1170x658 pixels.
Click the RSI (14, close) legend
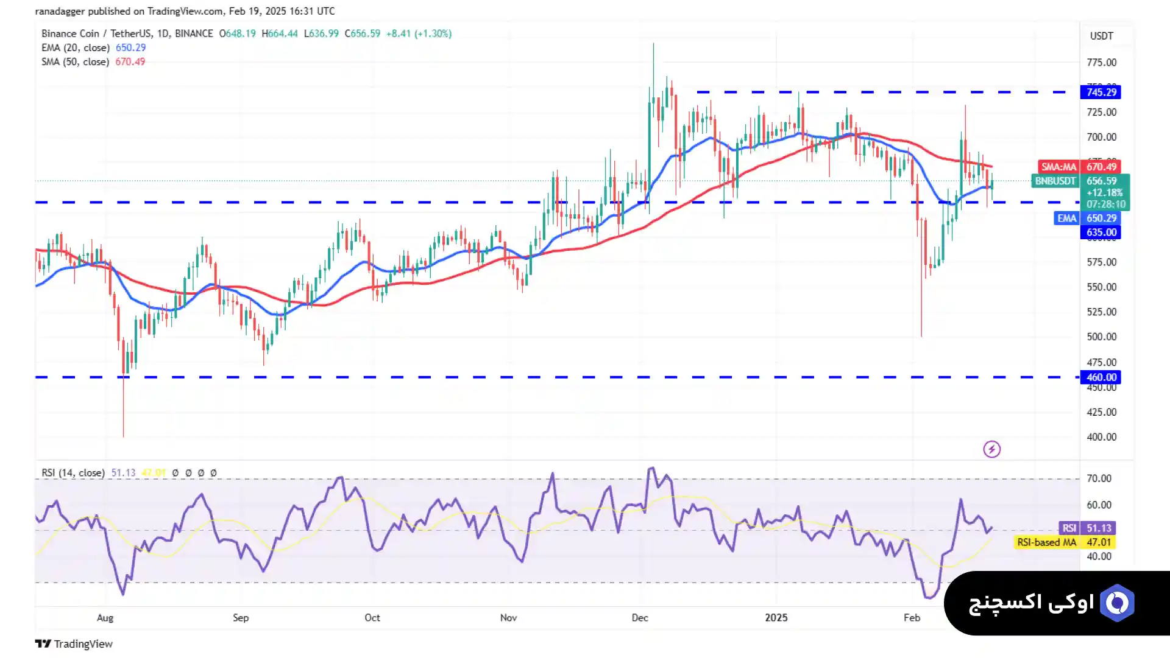pos(73,472)
